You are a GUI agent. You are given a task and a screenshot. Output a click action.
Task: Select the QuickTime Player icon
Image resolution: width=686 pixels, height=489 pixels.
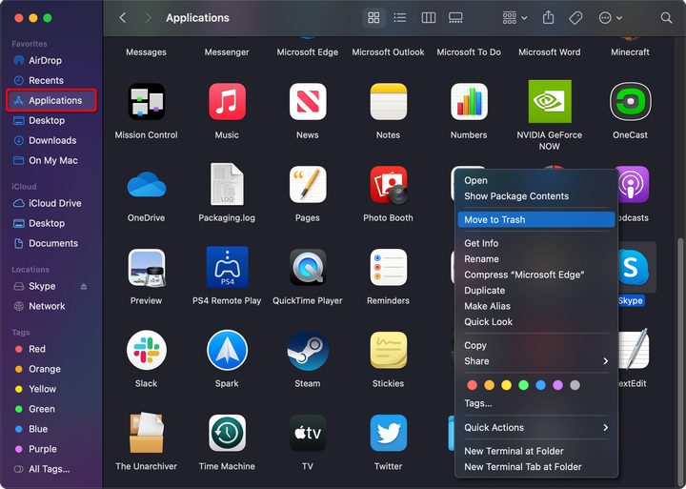click(308, 268)
